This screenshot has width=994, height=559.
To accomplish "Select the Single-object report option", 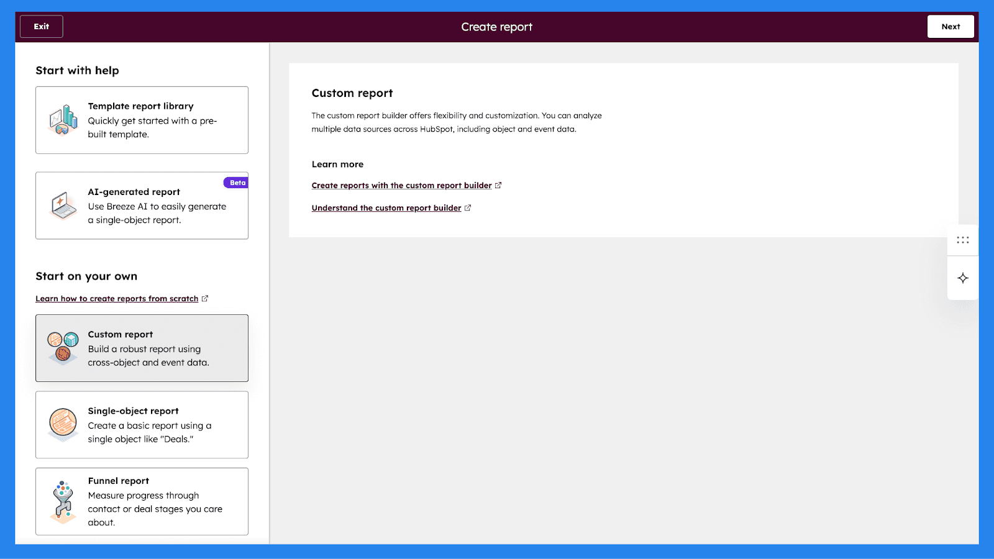I will pos(142,424).
